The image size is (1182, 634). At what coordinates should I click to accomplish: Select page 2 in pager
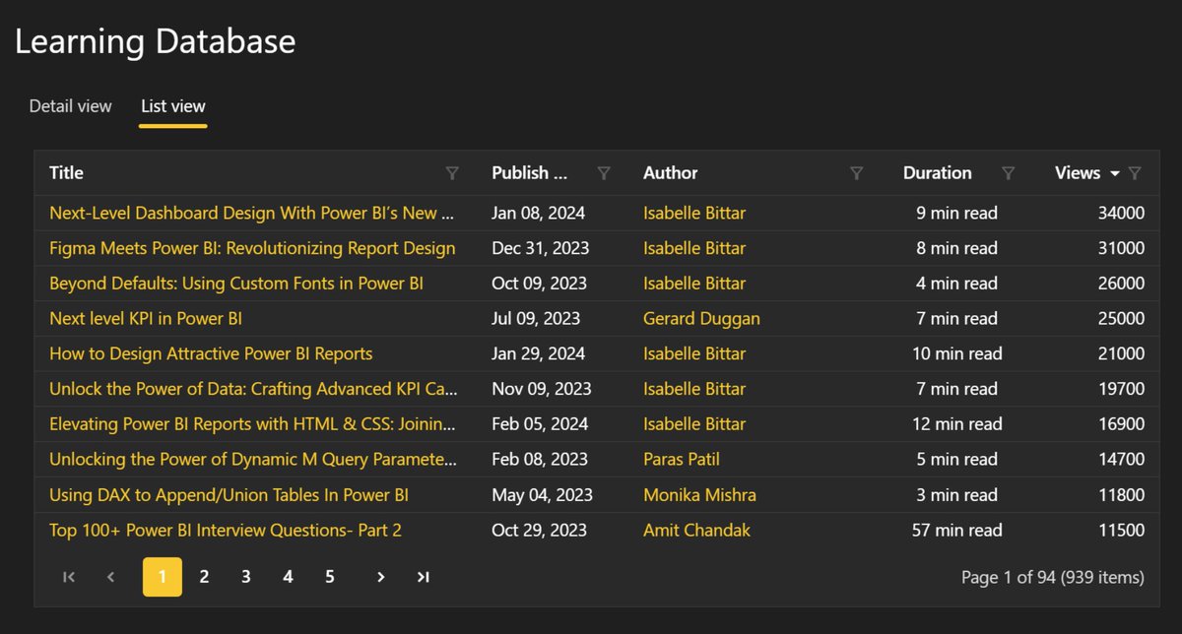[204, 577]
